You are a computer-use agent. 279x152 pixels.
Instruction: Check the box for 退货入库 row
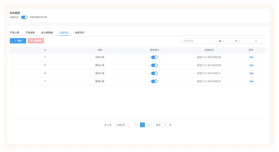(x=13, y=73)
